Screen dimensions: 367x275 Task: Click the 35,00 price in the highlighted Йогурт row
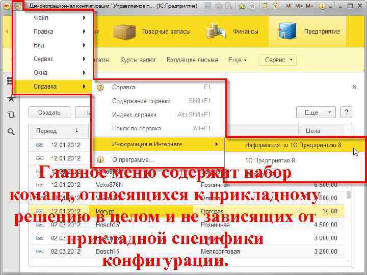click(x=330, y=211)
